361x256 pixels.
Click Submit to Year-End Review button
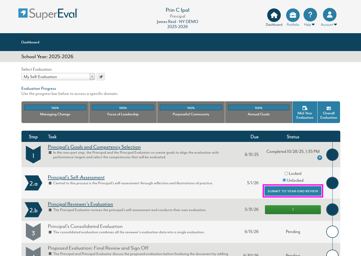(x=293, y=191)
